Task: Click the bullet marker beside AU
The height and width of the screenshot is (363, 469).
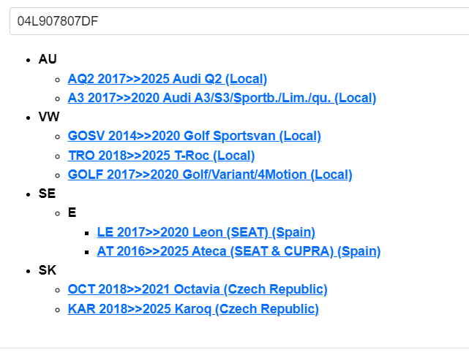Action: (28, 60)
